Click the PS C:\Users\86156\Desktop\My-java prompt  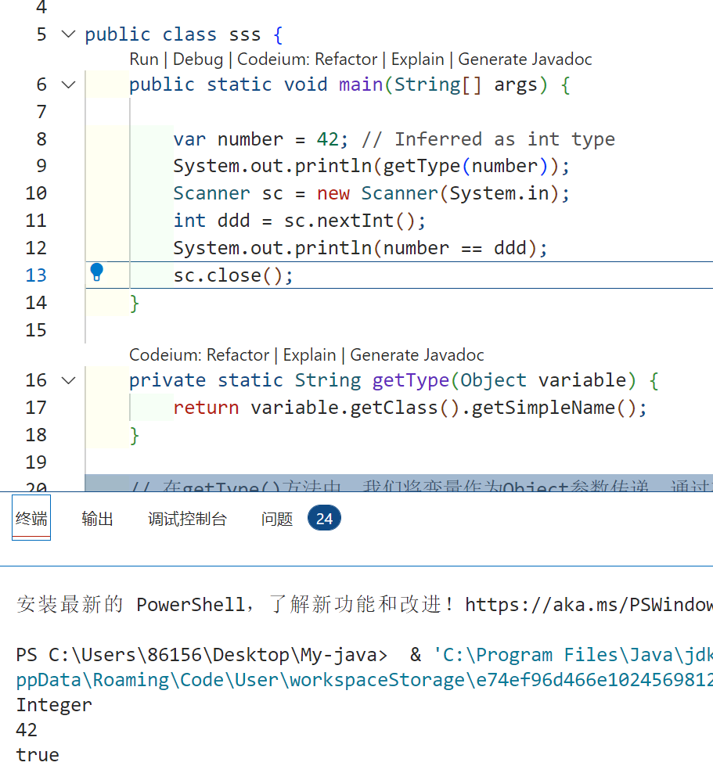(201, 655)
